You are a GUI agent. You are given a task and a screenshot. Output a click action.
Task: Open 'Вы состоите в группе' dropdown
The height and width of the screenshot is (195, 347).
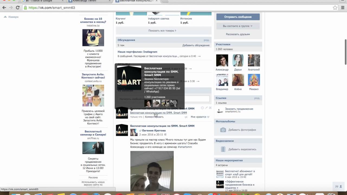coord(238,26)
